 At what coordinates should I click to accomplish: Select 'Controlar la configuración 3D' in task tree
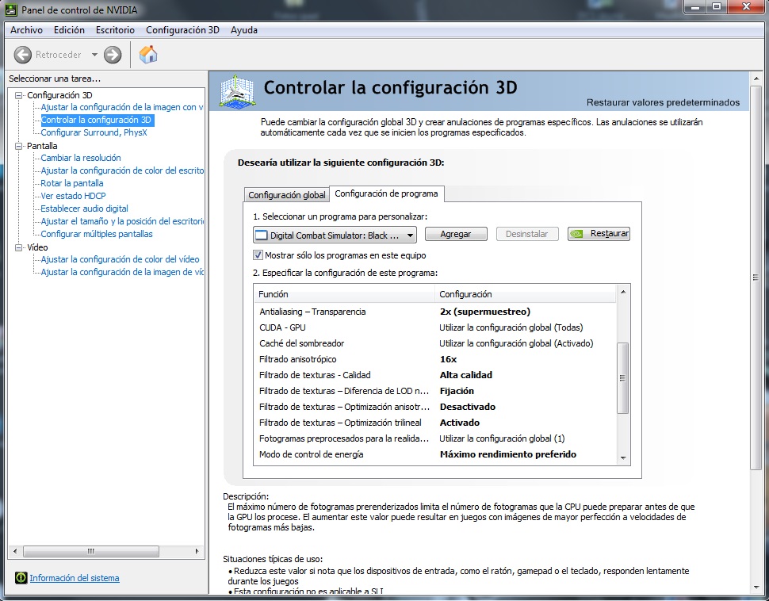(x=96, y=120)
